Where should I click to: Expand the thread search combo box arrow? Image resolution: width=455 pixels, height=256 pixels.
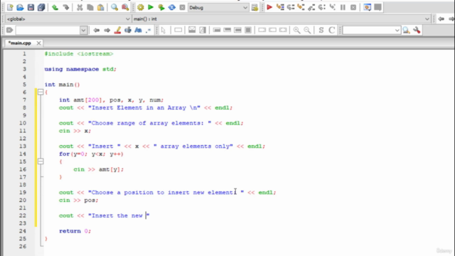(397, 30)
